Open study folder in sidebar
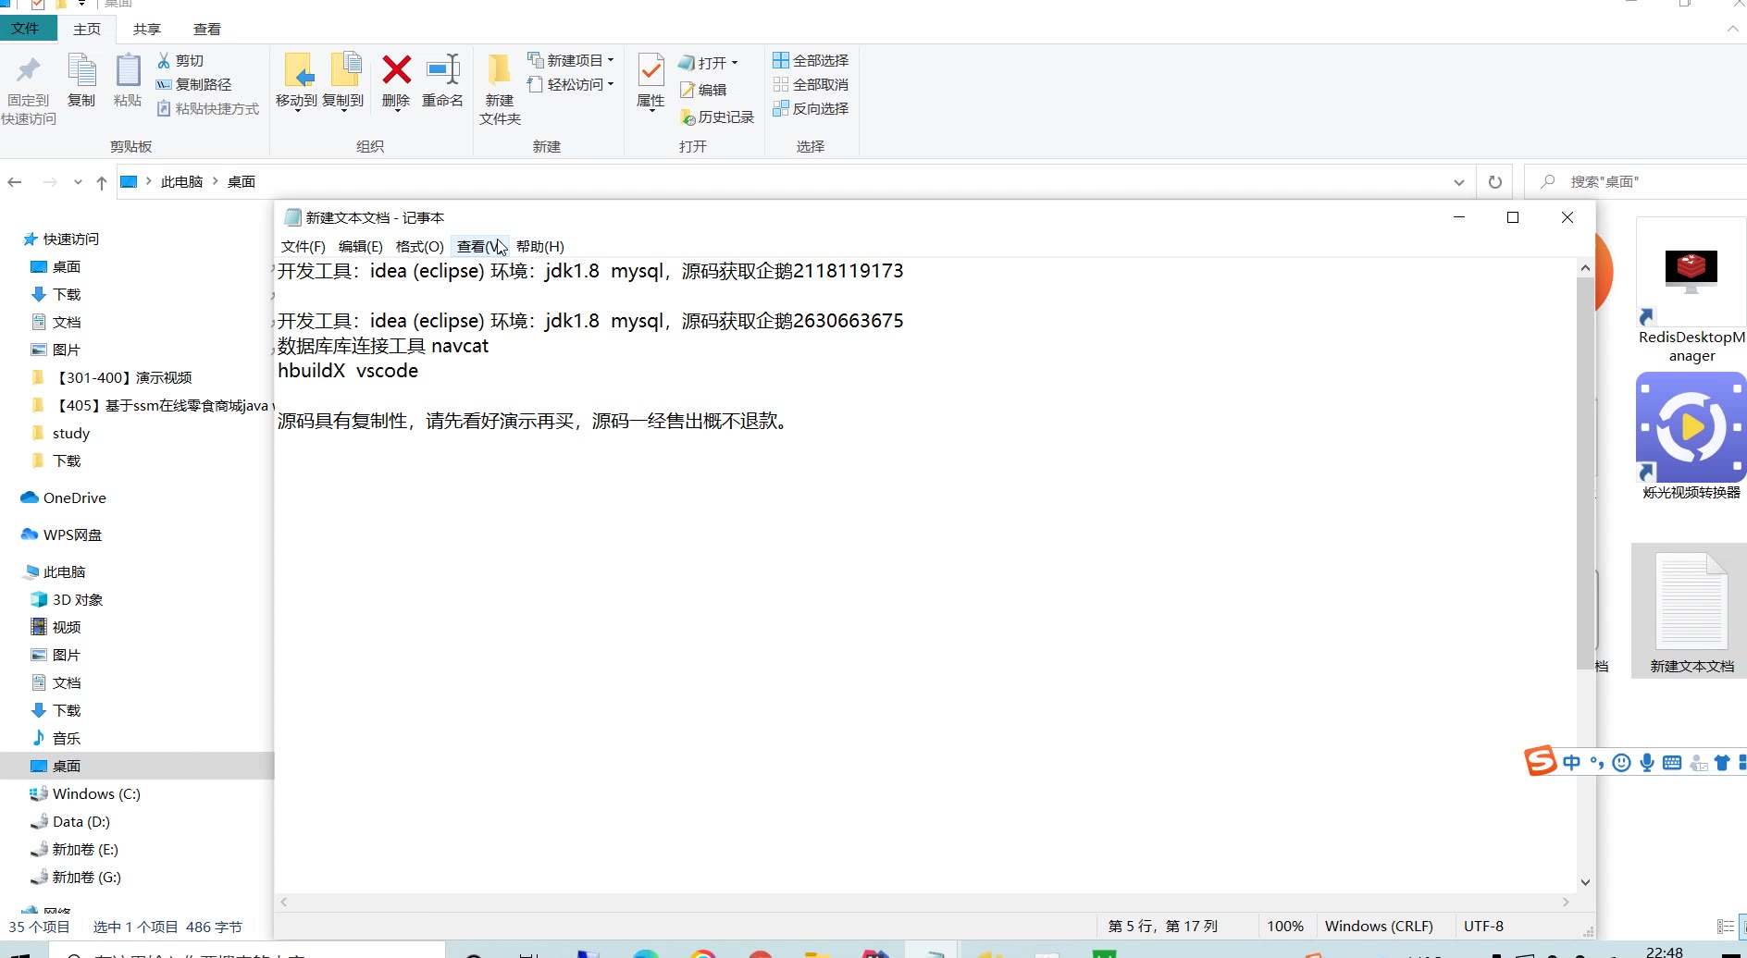This screenshot has width=1747, height=958. 61,433
